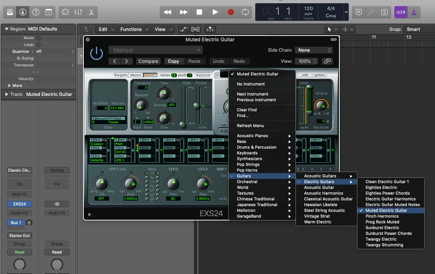Open the Side Chain None dropdown
435x274 pixels.
coord(314,50)
